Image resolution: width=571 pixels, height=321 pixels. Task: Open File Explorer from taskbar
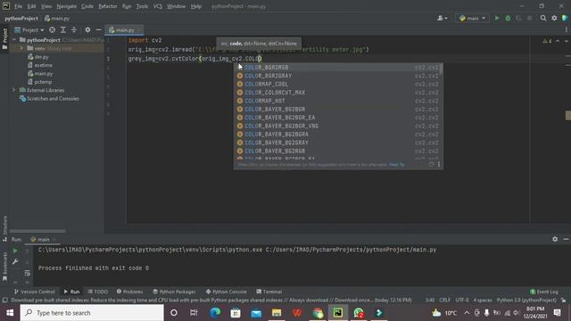tap(277, 313)
